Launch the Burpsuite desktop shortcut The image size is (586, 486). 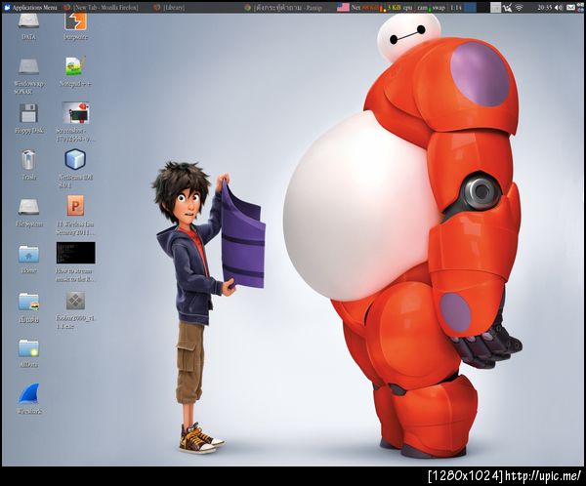(75, 22)
